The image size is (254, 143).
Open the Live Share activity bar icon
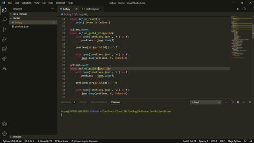pyautogui.click(x=4, y=59)
